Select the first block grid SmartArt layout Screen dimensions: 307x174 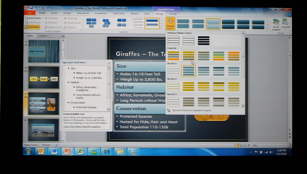pyautogui.click(x=91, y=23)
